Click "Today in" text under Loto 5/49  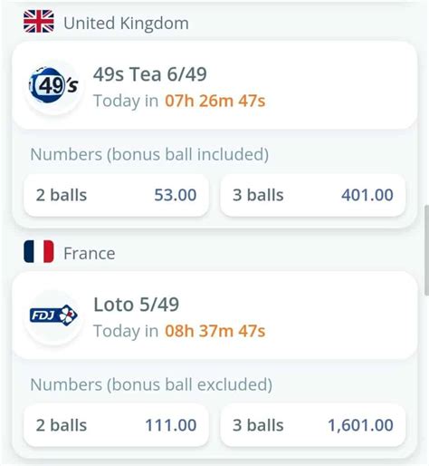(126, 331)
